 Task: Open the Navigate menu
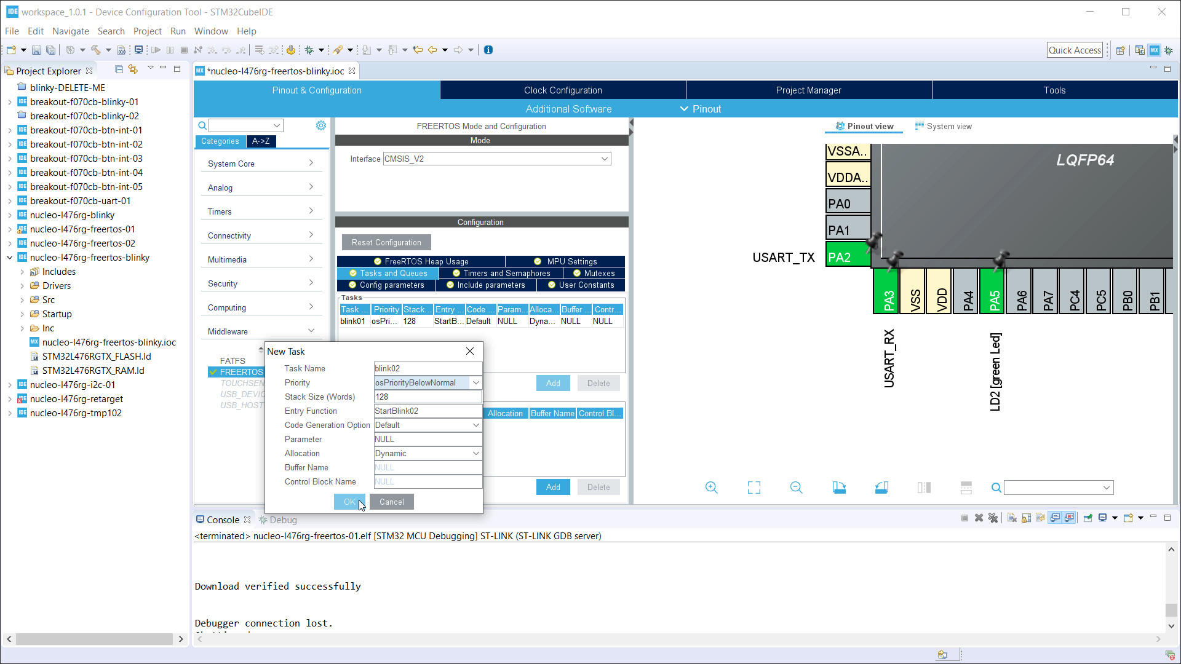coord(70,31)
